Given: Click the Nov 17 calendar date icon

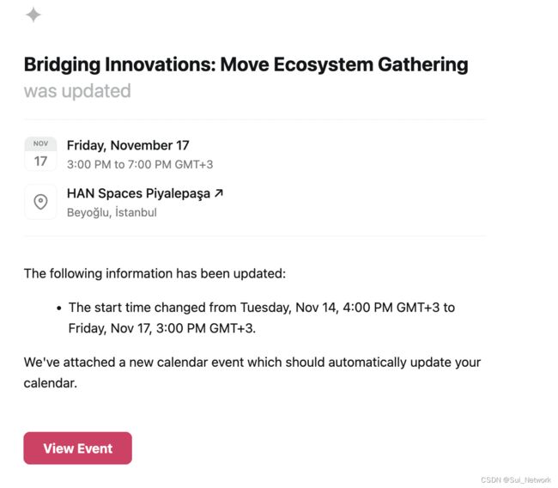Looking at the screenshot, I should [40, 154].
